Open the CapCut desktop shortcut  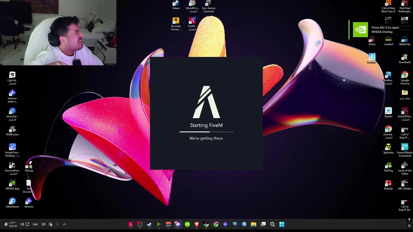tap(12, 78)
